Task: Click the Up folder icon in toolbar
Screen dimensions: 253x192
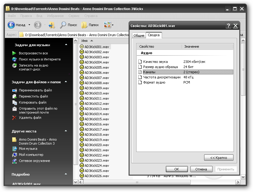Action: coord(51,25)
